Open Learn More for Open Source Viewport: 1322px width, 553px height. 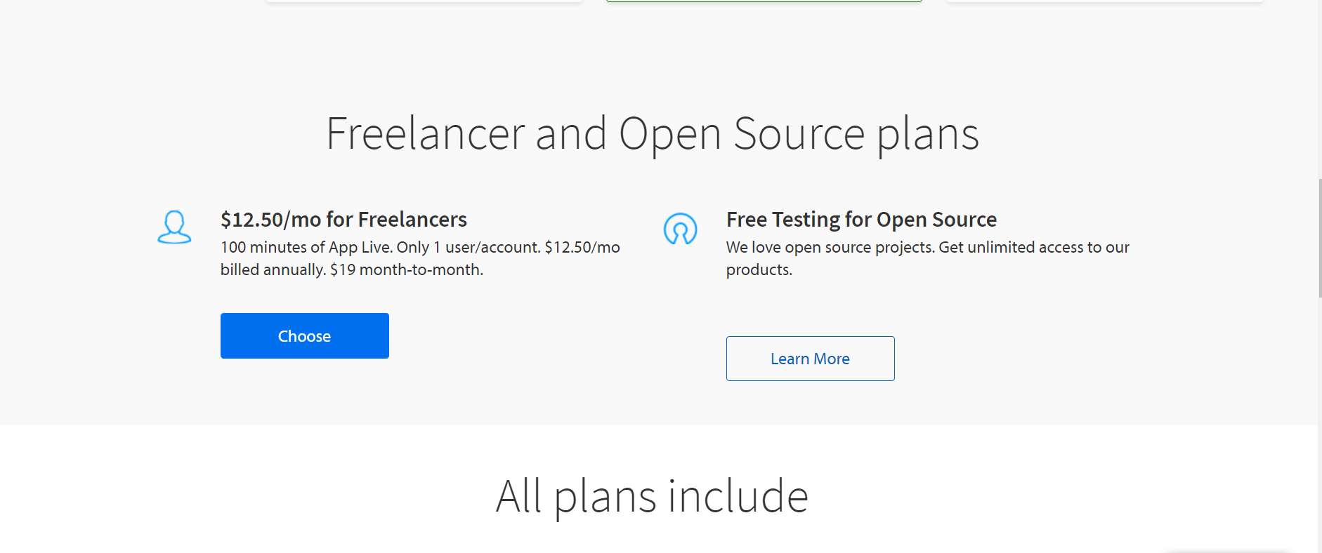(x=810, y=359)
